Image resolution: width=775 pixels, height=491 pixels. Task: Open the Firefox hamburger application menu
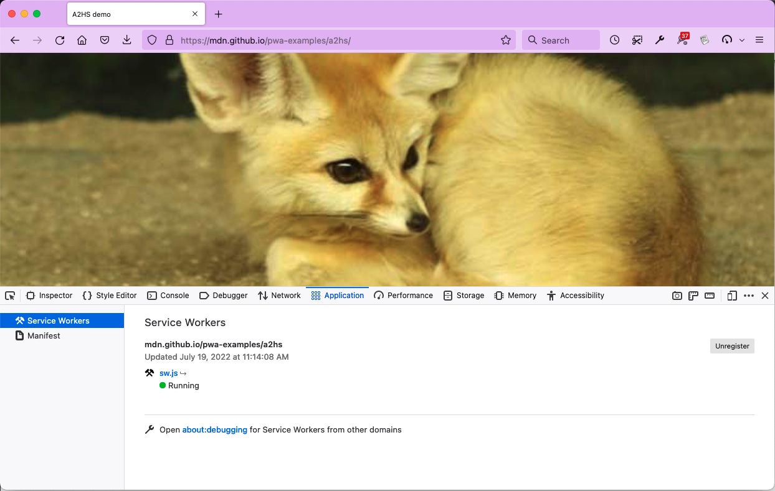tap(759, 40)
